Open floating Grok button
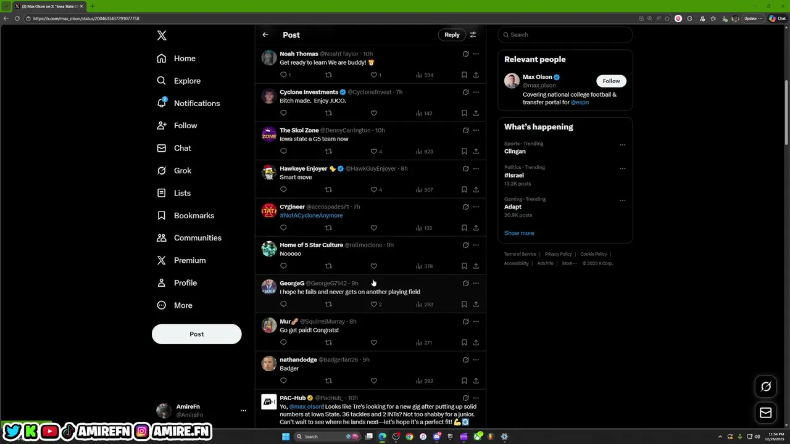 (x=766, y=387)
